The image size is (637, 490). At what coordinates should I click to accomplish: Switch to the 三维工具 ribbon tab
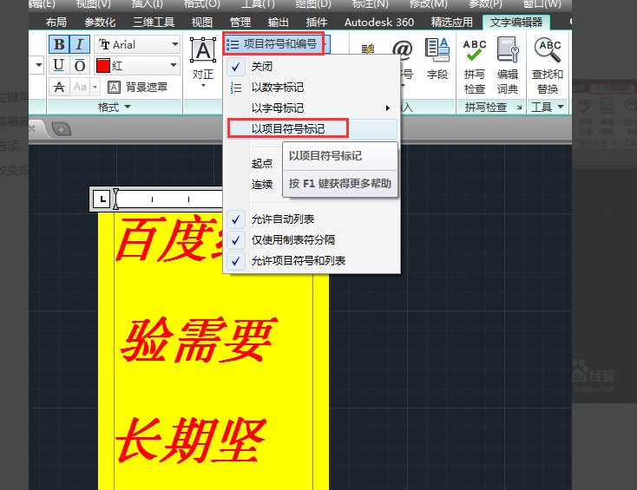click(154, 23)
